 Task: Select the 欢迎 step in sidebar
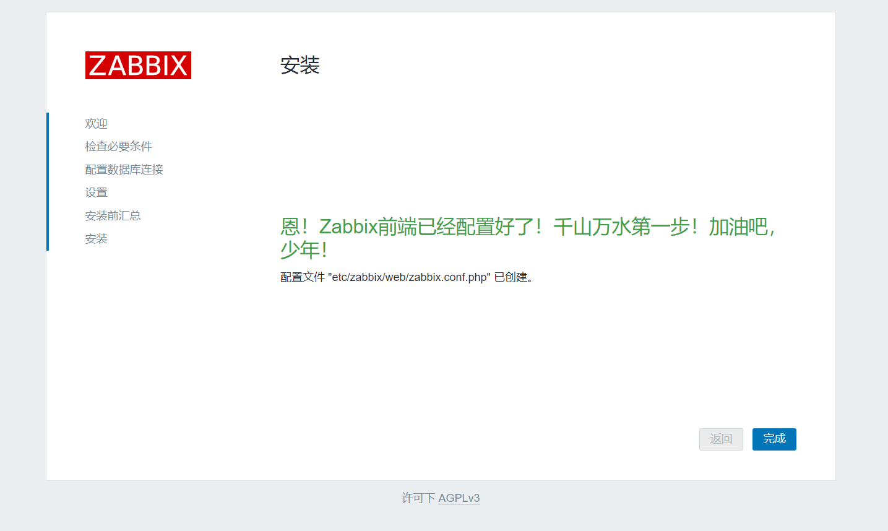coord(97,124)
